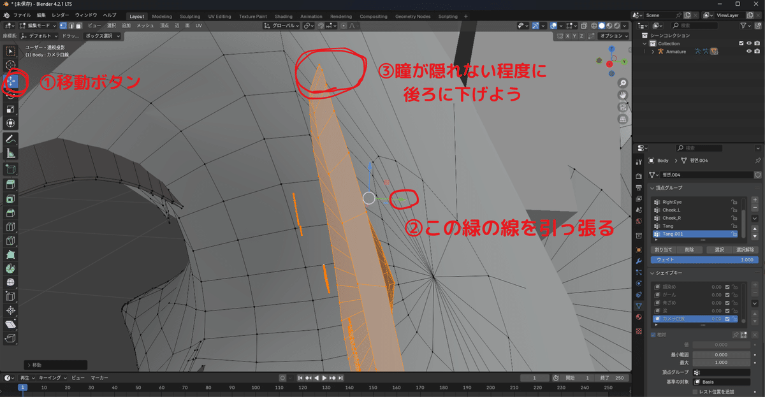Select the Spin tool

point(11,268)
